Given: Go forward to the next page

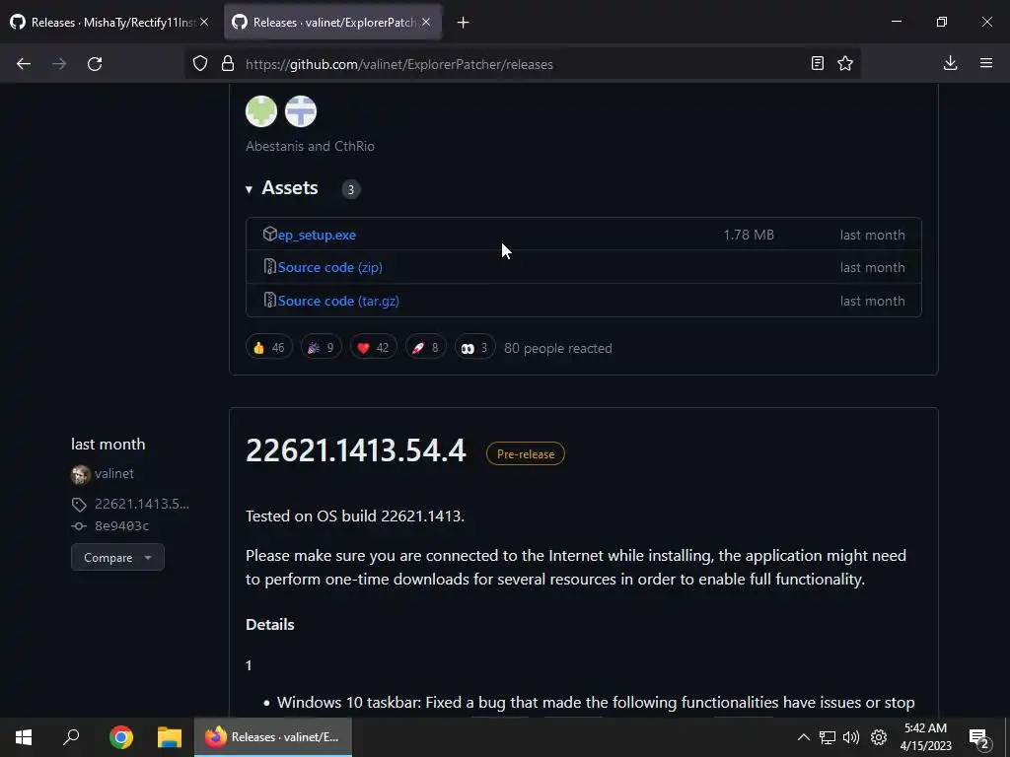Looking at the screenshot, I should pyautogui.click(x=59, y=64).
